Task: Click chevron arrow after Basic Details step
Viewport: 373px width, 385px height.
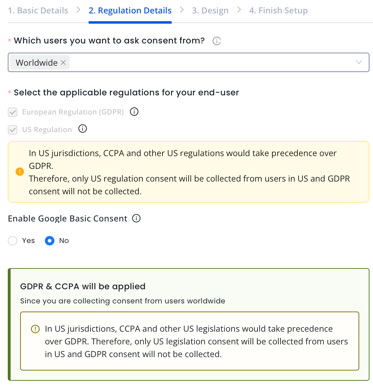Action: [78, 10]
